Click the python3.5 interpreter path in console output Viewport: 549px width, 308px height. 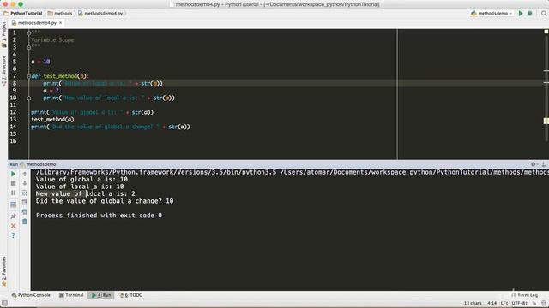156,172
